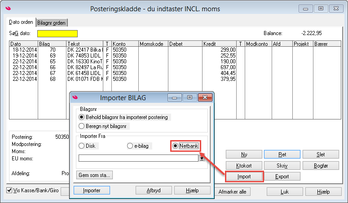This screenshot has height=203, width=348.
Task: Click the Export button
Action: click(x=282, y=177)
